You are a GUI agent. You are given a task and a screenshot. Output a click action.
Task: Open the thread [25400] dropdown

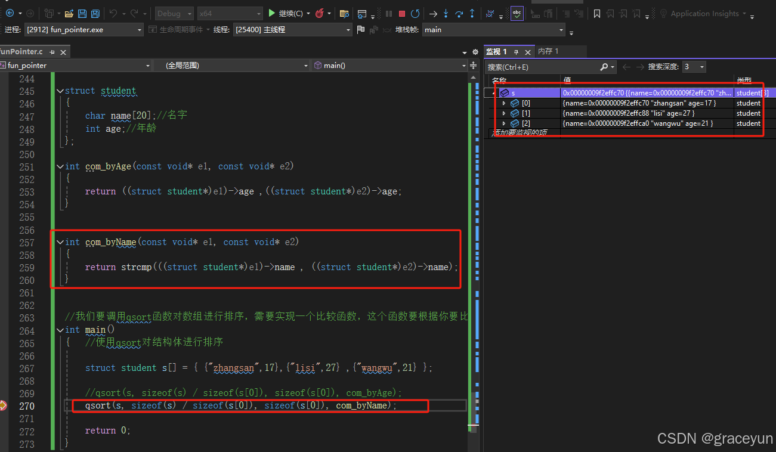pyautogui.click(x=293, y=29)
